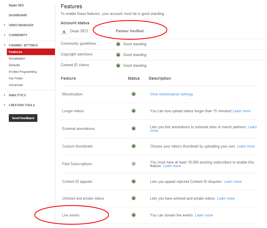Click the Dejan SEO account name under Account status

tap(79, 31)
